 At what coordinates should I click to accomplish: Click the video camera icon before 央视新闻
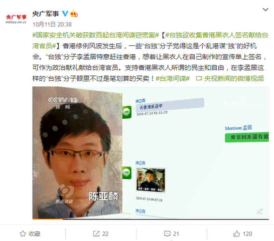point(199,78)
